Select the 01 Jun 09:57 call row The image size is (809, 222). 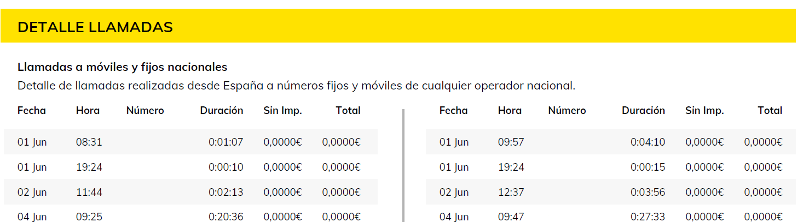611,142
